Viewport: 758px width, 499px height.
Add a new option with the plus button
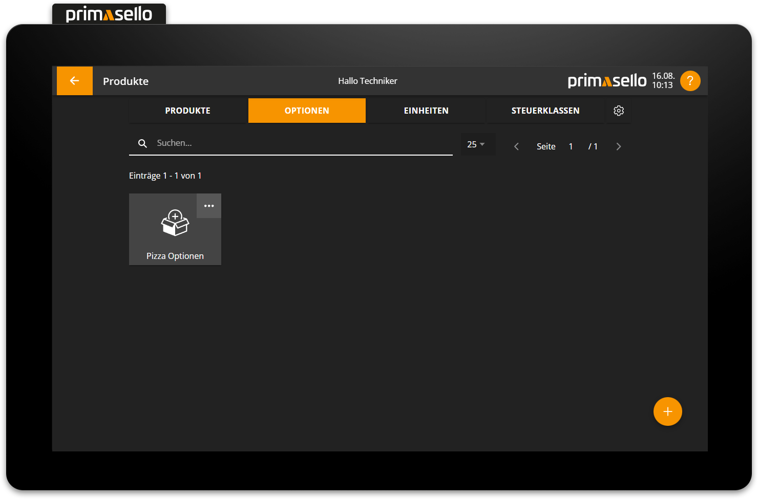click(x=667, y=411)
